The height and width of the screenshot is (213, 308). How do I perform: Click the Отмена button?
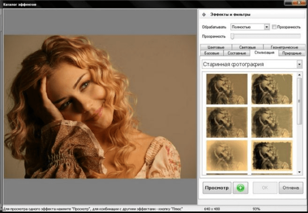click(x=291, y=188)
